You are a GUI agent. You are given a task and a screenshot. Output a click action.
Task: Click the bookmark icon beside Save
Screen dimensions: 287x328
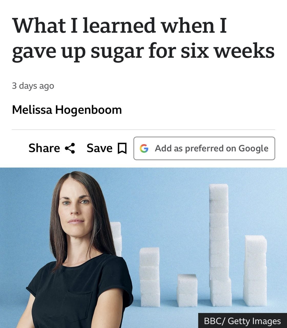122,148
